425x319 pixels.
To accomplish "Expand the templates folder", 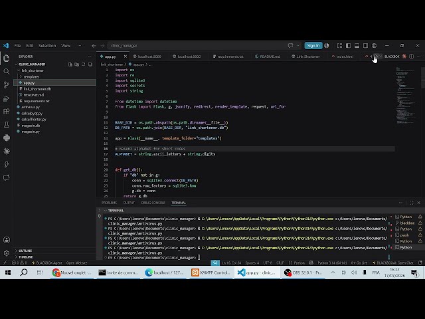I will tap(21, 77).
